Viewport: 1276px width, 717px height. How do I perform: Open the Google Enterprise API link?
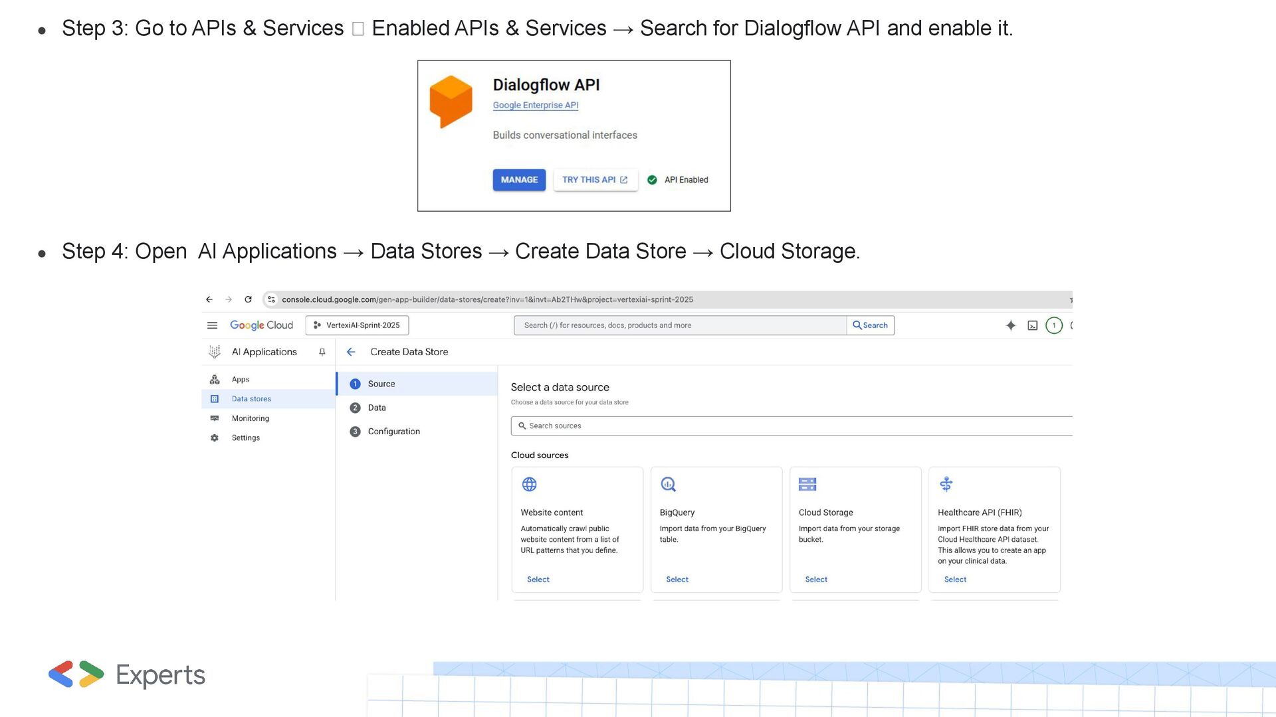tap(536, 106)
